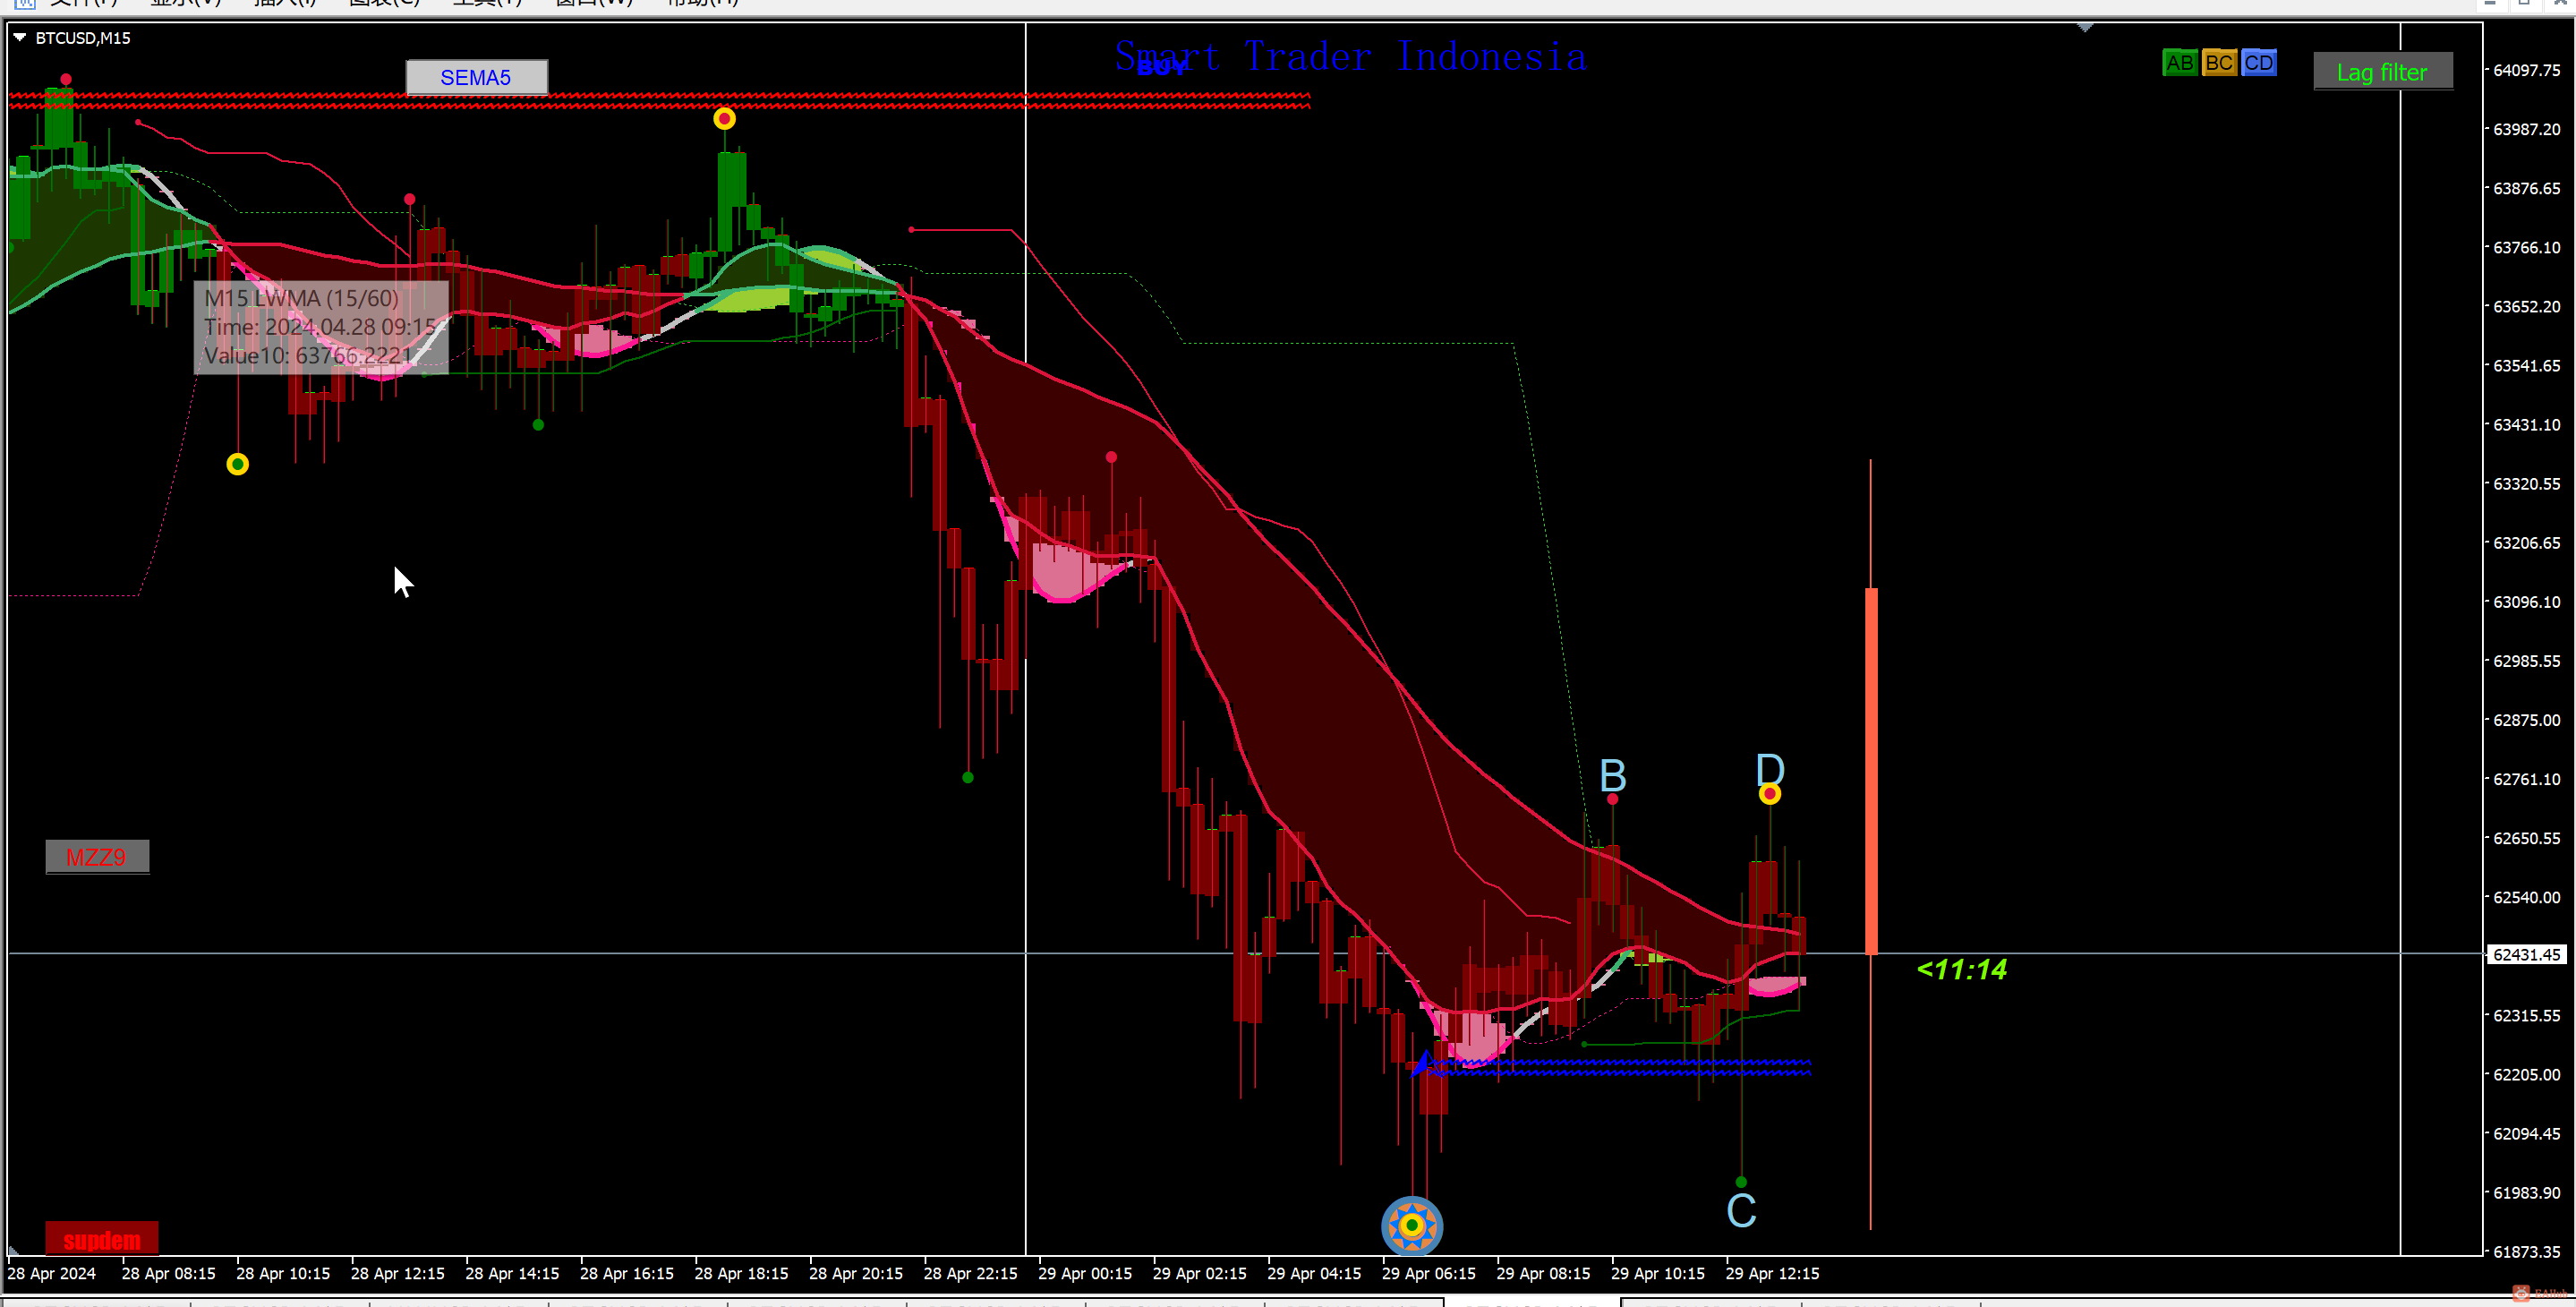Click the red supdem label
Image resolution: width=2576 pixels, height=1307 pixels.
coord(101,1240)
